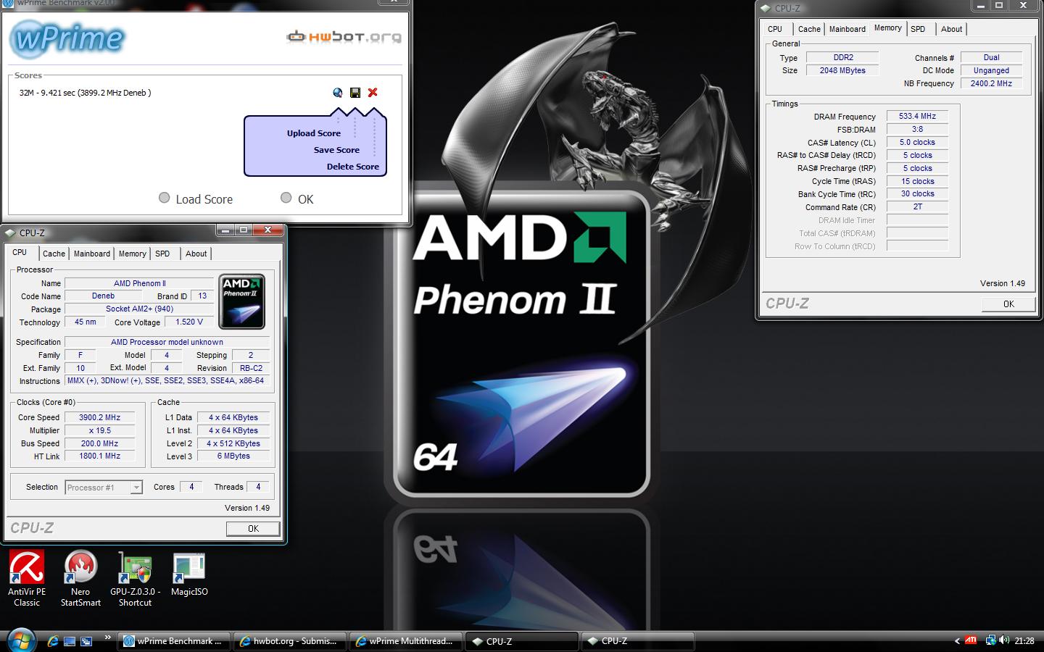1044x652 pixels.
Task: Expand the quick launch overflow chevron
Action: (108, 638)
